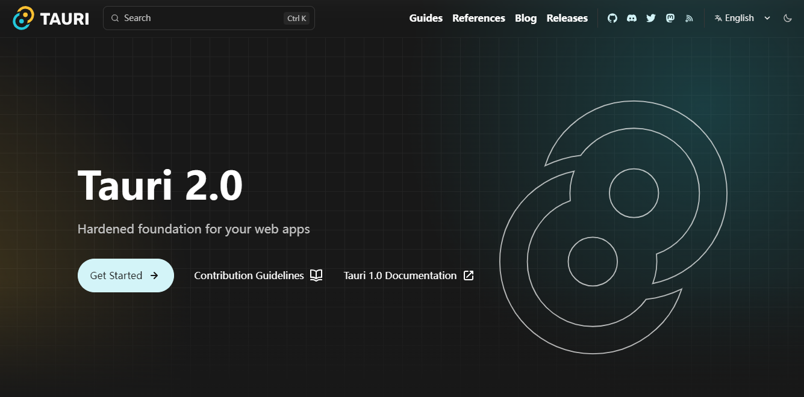
Task: Open the Guides menu item
Action: pos(426,18)
